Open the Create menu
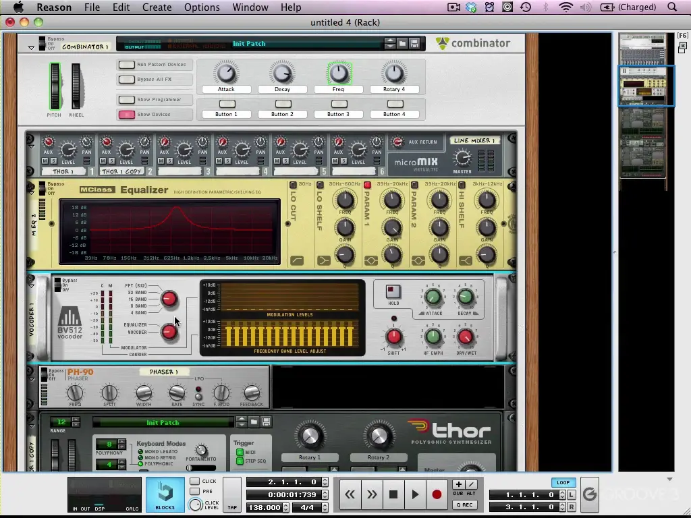 point(157,7)
